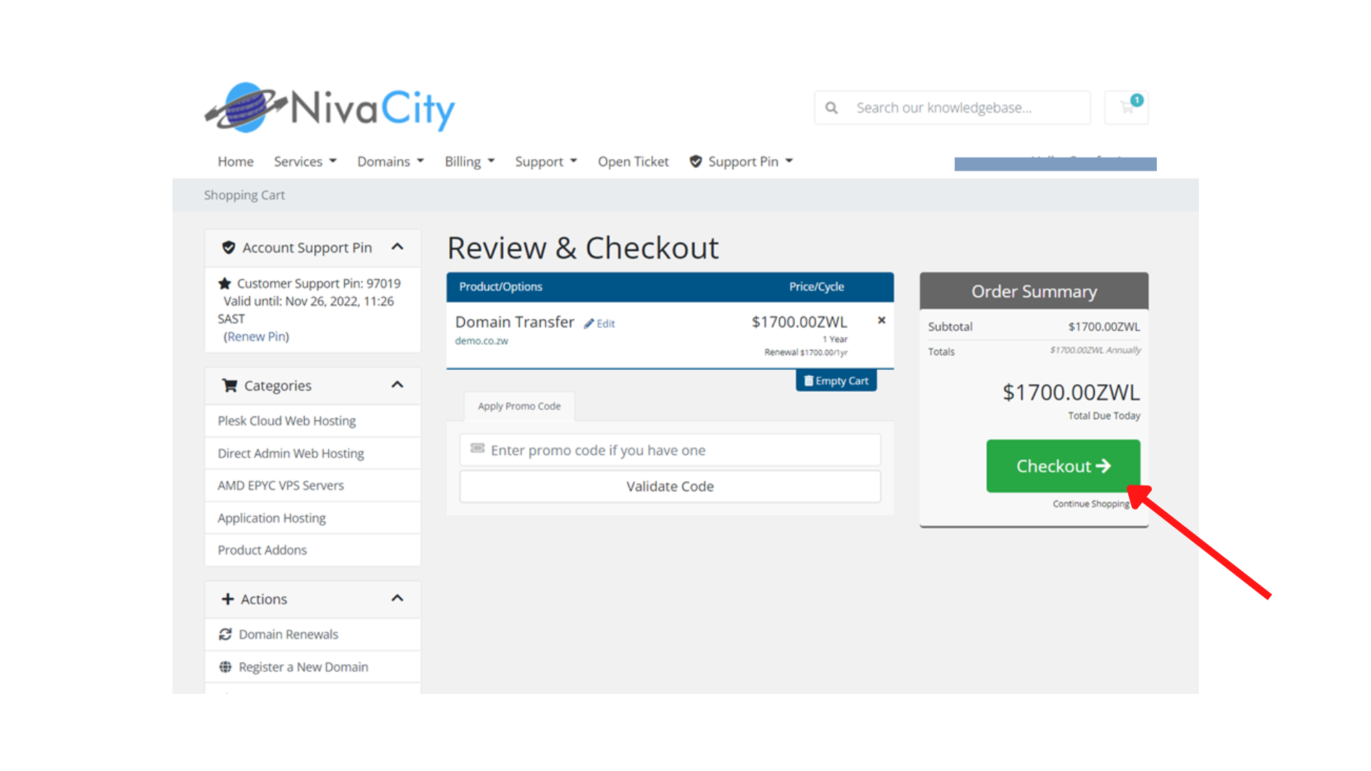Click the Total Due Today label

[x=1104, y=415]
